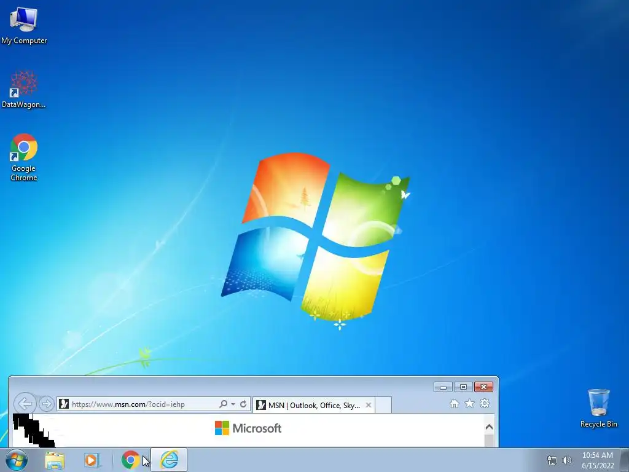Click the search magnifier in address bar
This screenshot has height=472, width=629.
(x=224, y=404)
